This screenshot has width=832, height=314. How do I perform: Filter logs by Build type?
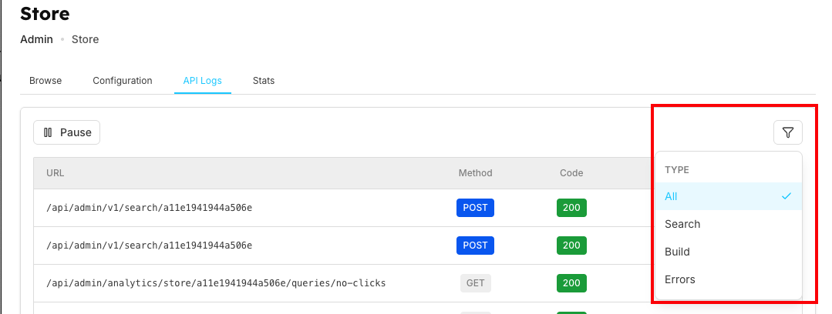pos(677,252)
